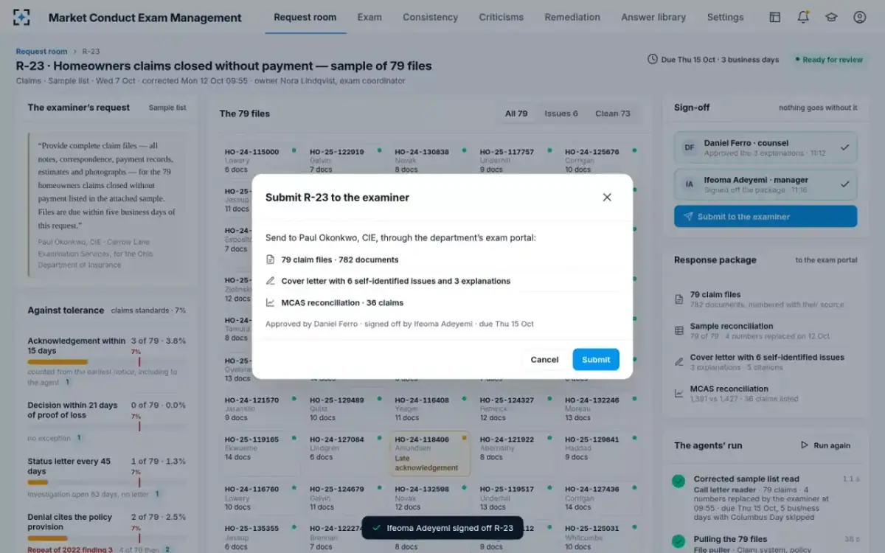Viewport: 885px width, 553px height.
Task: Click the Submit to the examiner button
Action: coord(766,217)
